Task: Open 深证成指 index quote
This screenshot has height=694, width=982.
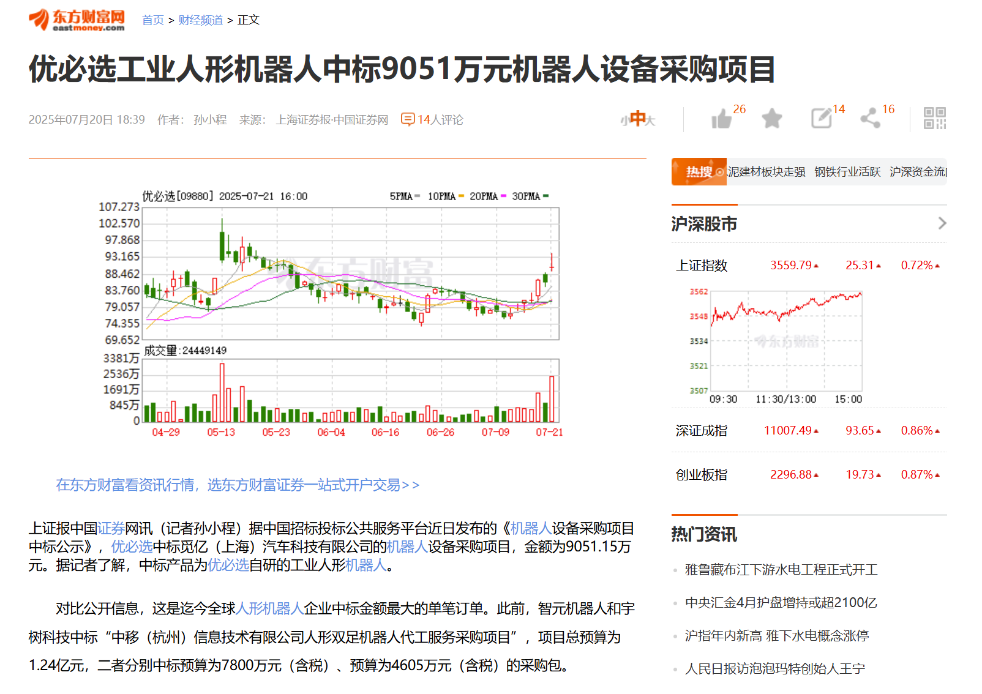Action: tap(702, 431)
